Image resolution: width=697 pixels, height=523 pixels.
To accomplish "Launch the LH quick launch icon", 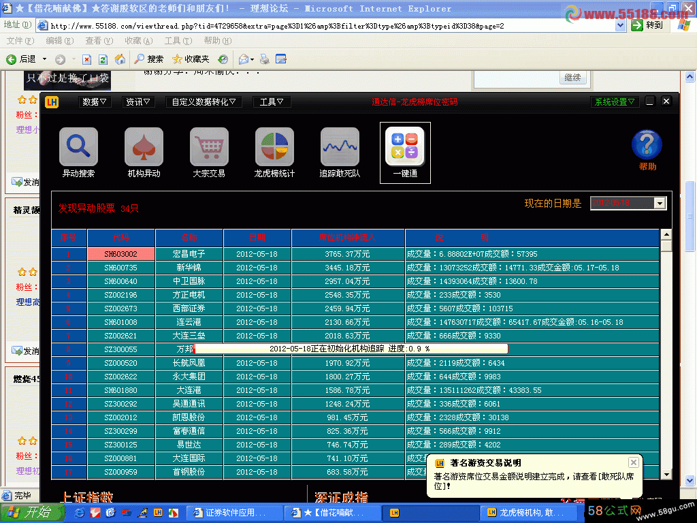I will coord(158,513).
